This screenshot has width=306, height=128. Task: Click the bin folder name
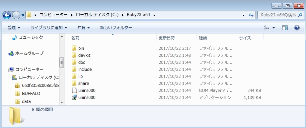coord(81,48)
